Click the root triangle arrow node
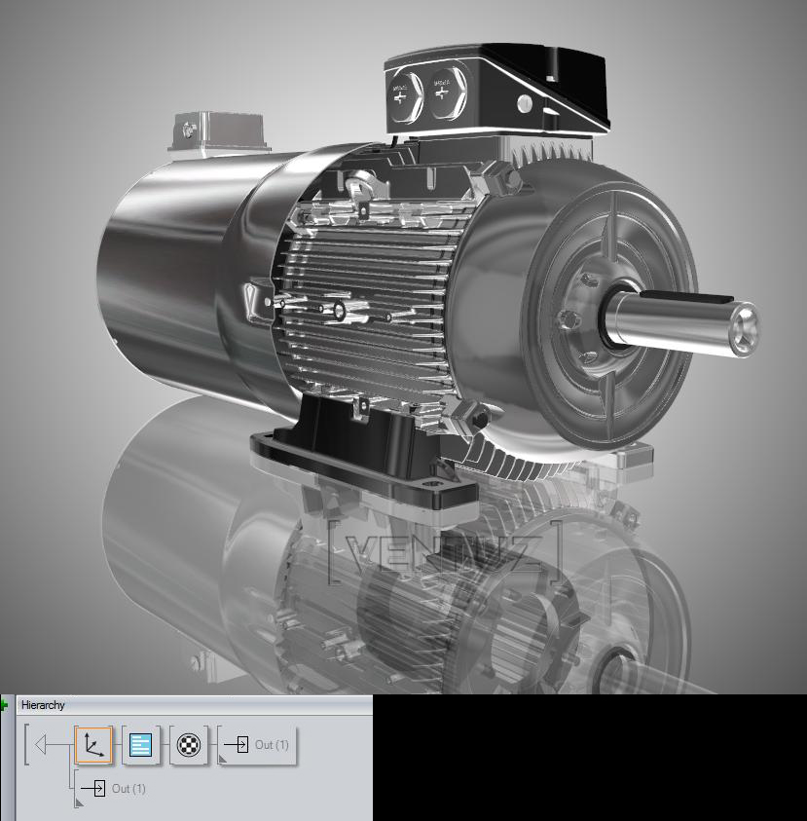The width and height of the screenshot is (807, 821). point(41,746)
